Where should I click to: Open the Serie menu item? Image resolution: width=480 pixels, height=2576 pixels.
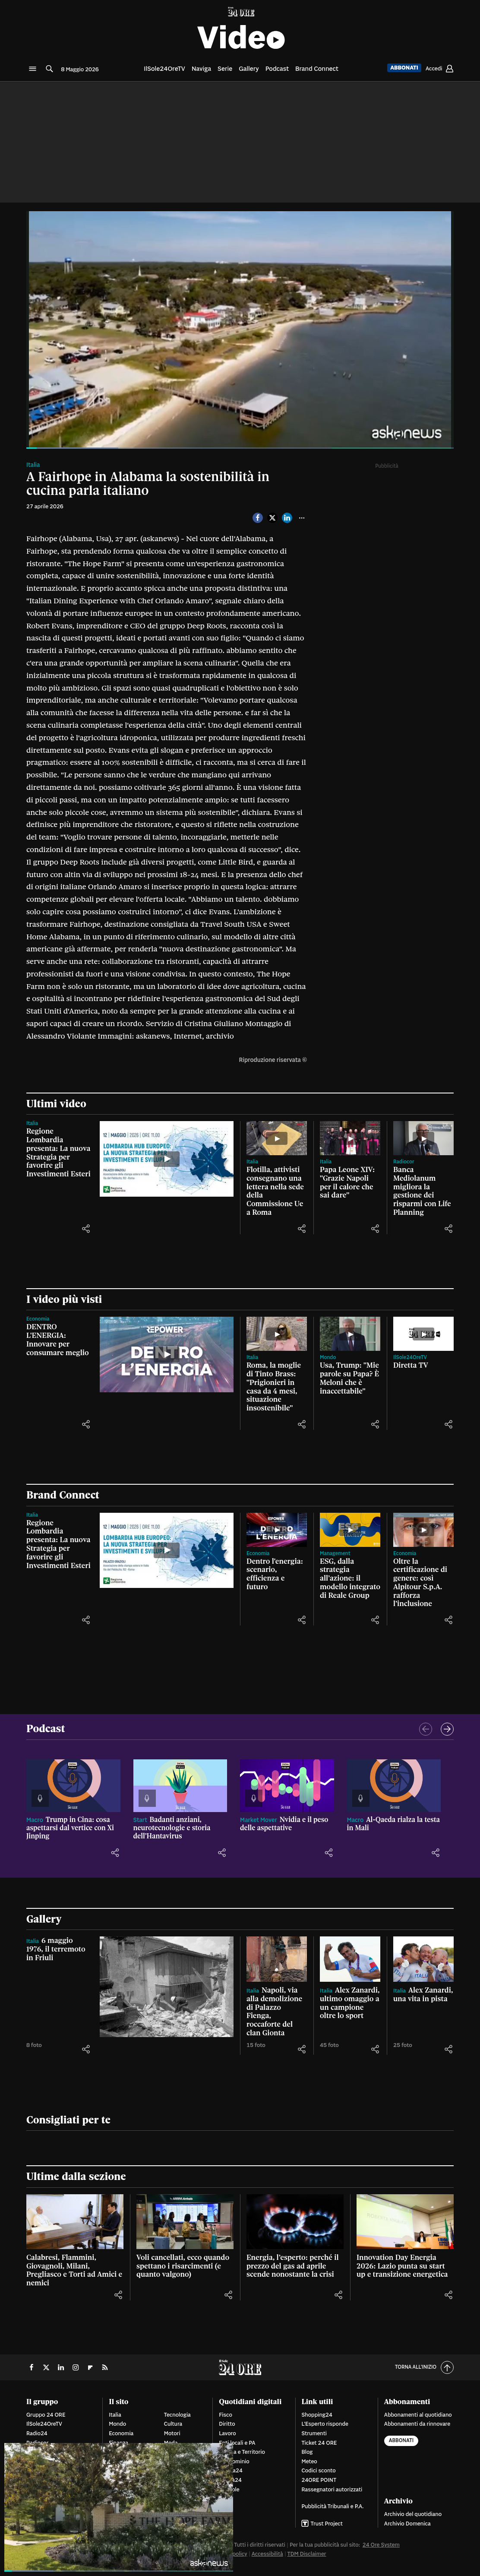(225, 69)
